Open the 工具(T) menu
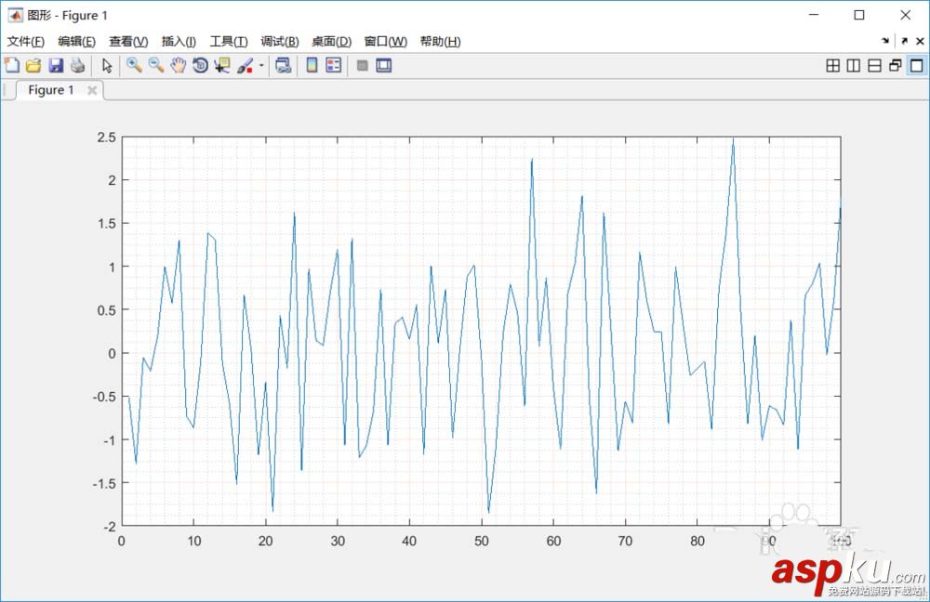This screenshot has height=602, width=930. point(229,42)
